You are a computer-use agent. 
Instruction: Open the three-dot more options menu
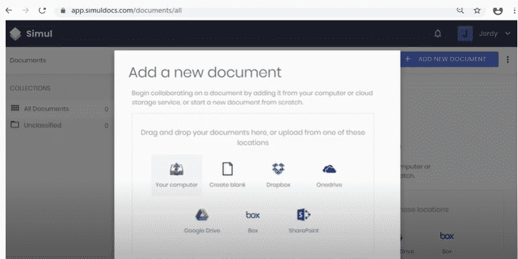tap(507, 59)
